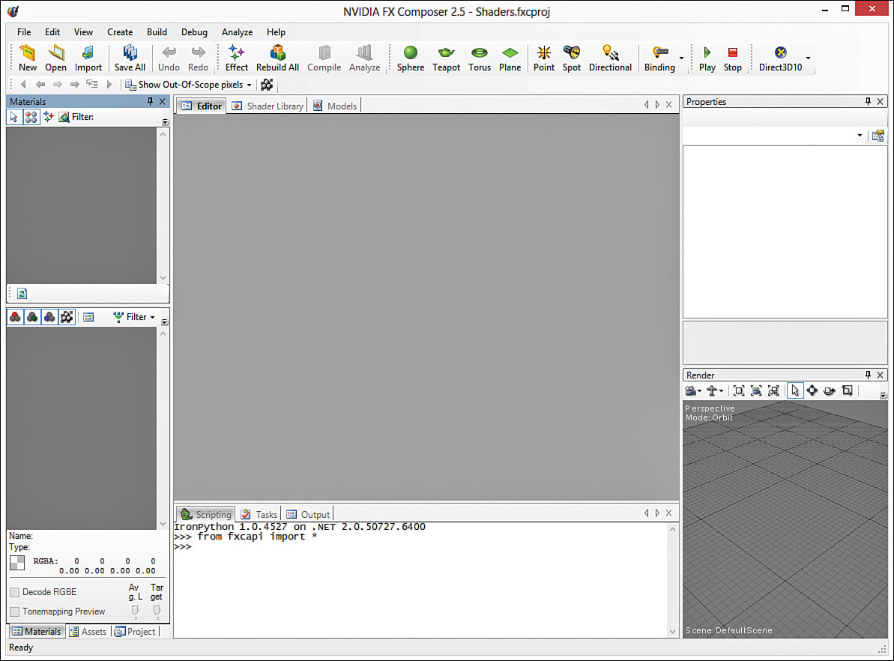This screenshot has width=894, height=661.
Task: Click the rotate object tool in Render
Action: tap(830, 390)
